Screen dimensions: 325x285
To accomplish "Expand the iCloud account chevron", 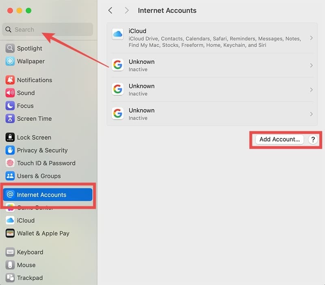I will point(311,38).
